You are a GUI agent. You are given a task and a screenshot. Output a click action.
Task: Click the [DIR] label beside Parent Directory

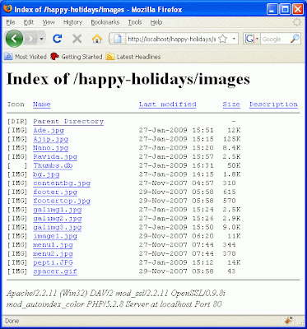[17, 121]
